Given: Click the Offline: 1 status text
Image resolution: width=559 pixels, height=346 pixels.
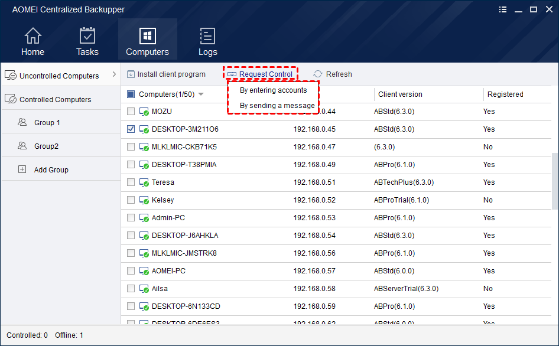Looking at the screenshot, I should tap(69, 335).
